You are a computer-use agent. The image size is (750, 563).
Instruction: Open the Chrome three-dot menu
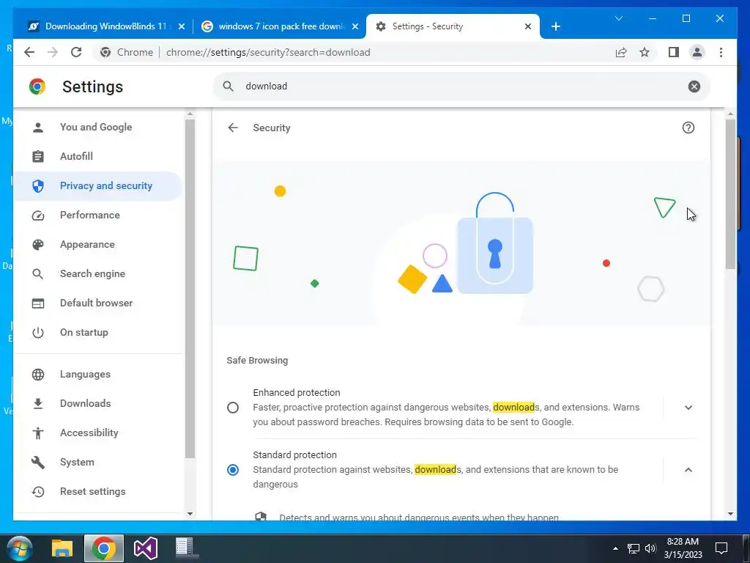pos(721,52)
